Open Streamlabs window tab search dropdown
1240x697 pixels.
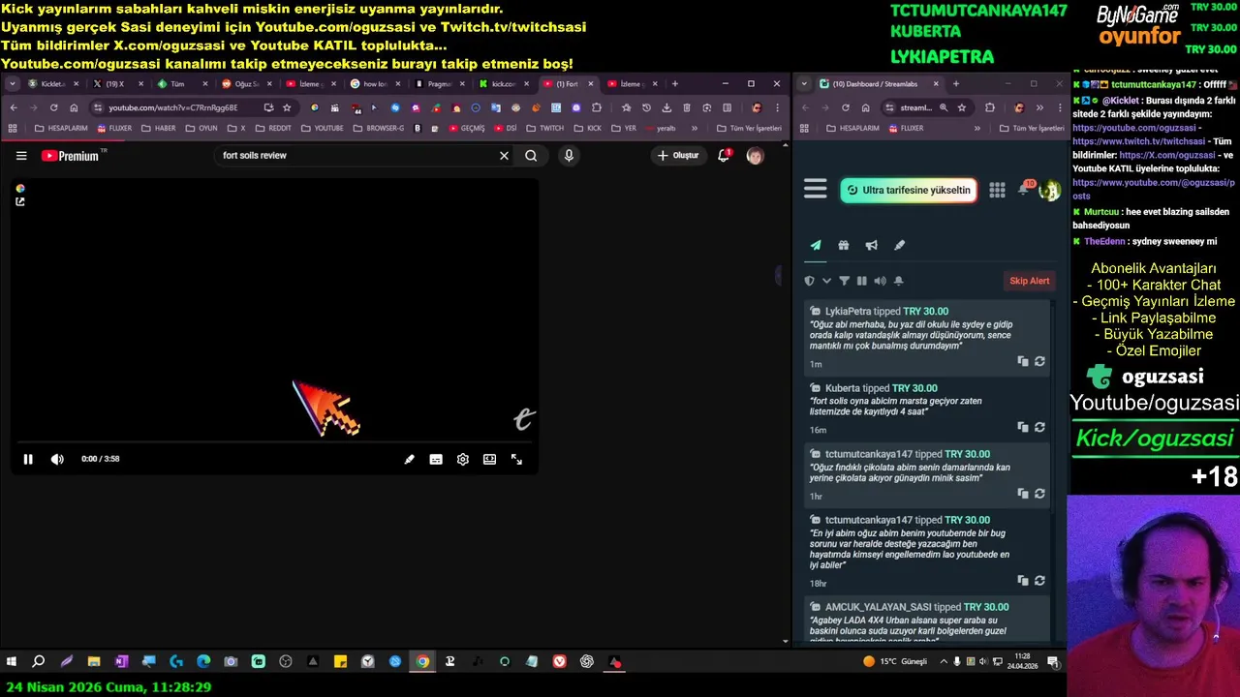click(804, 84)
